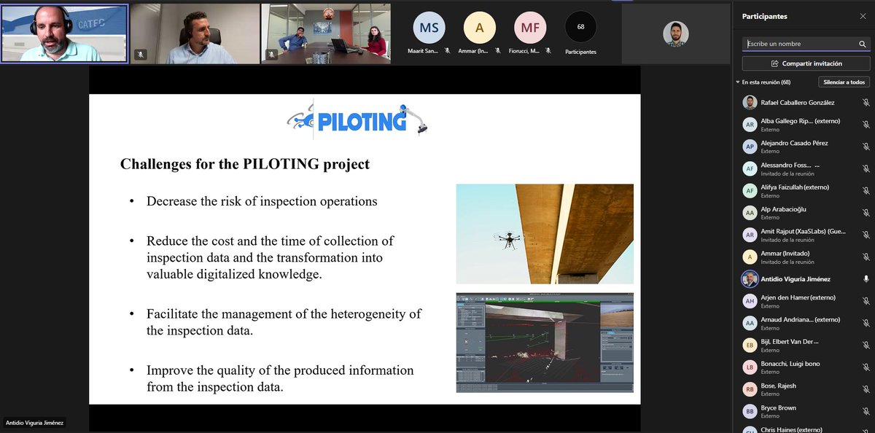This screenshot has width=875, height=433.
Task: Select Alba Gallego Rip... (externo) entry
Action: point(805,125)
